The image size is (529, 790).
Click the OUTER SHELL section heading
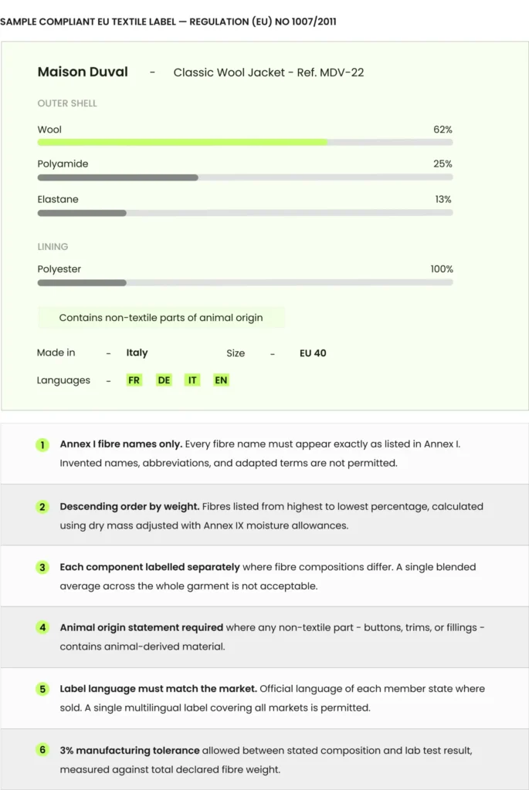[67, 103]
